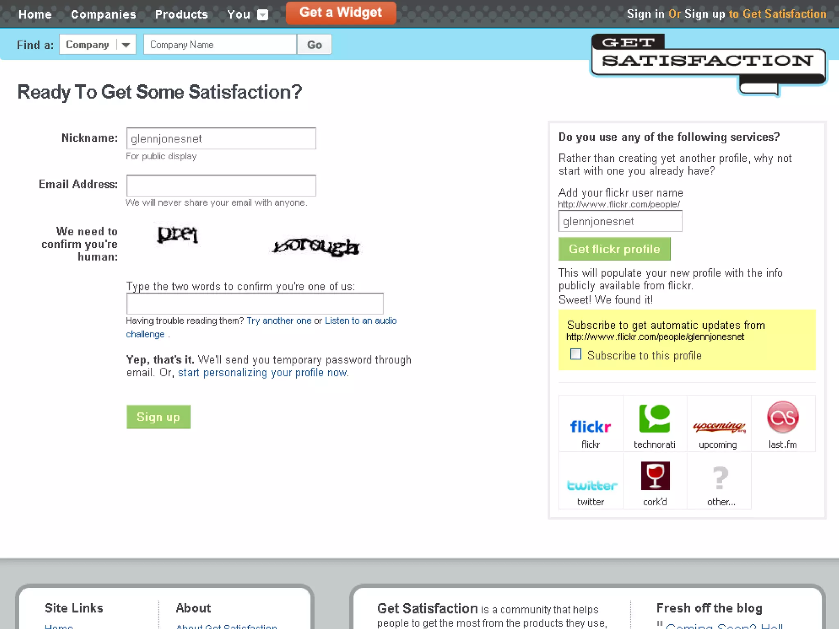Click start personalizing your profile now
This screenshot has width=839, height=629.
click(x=263, y=373)
